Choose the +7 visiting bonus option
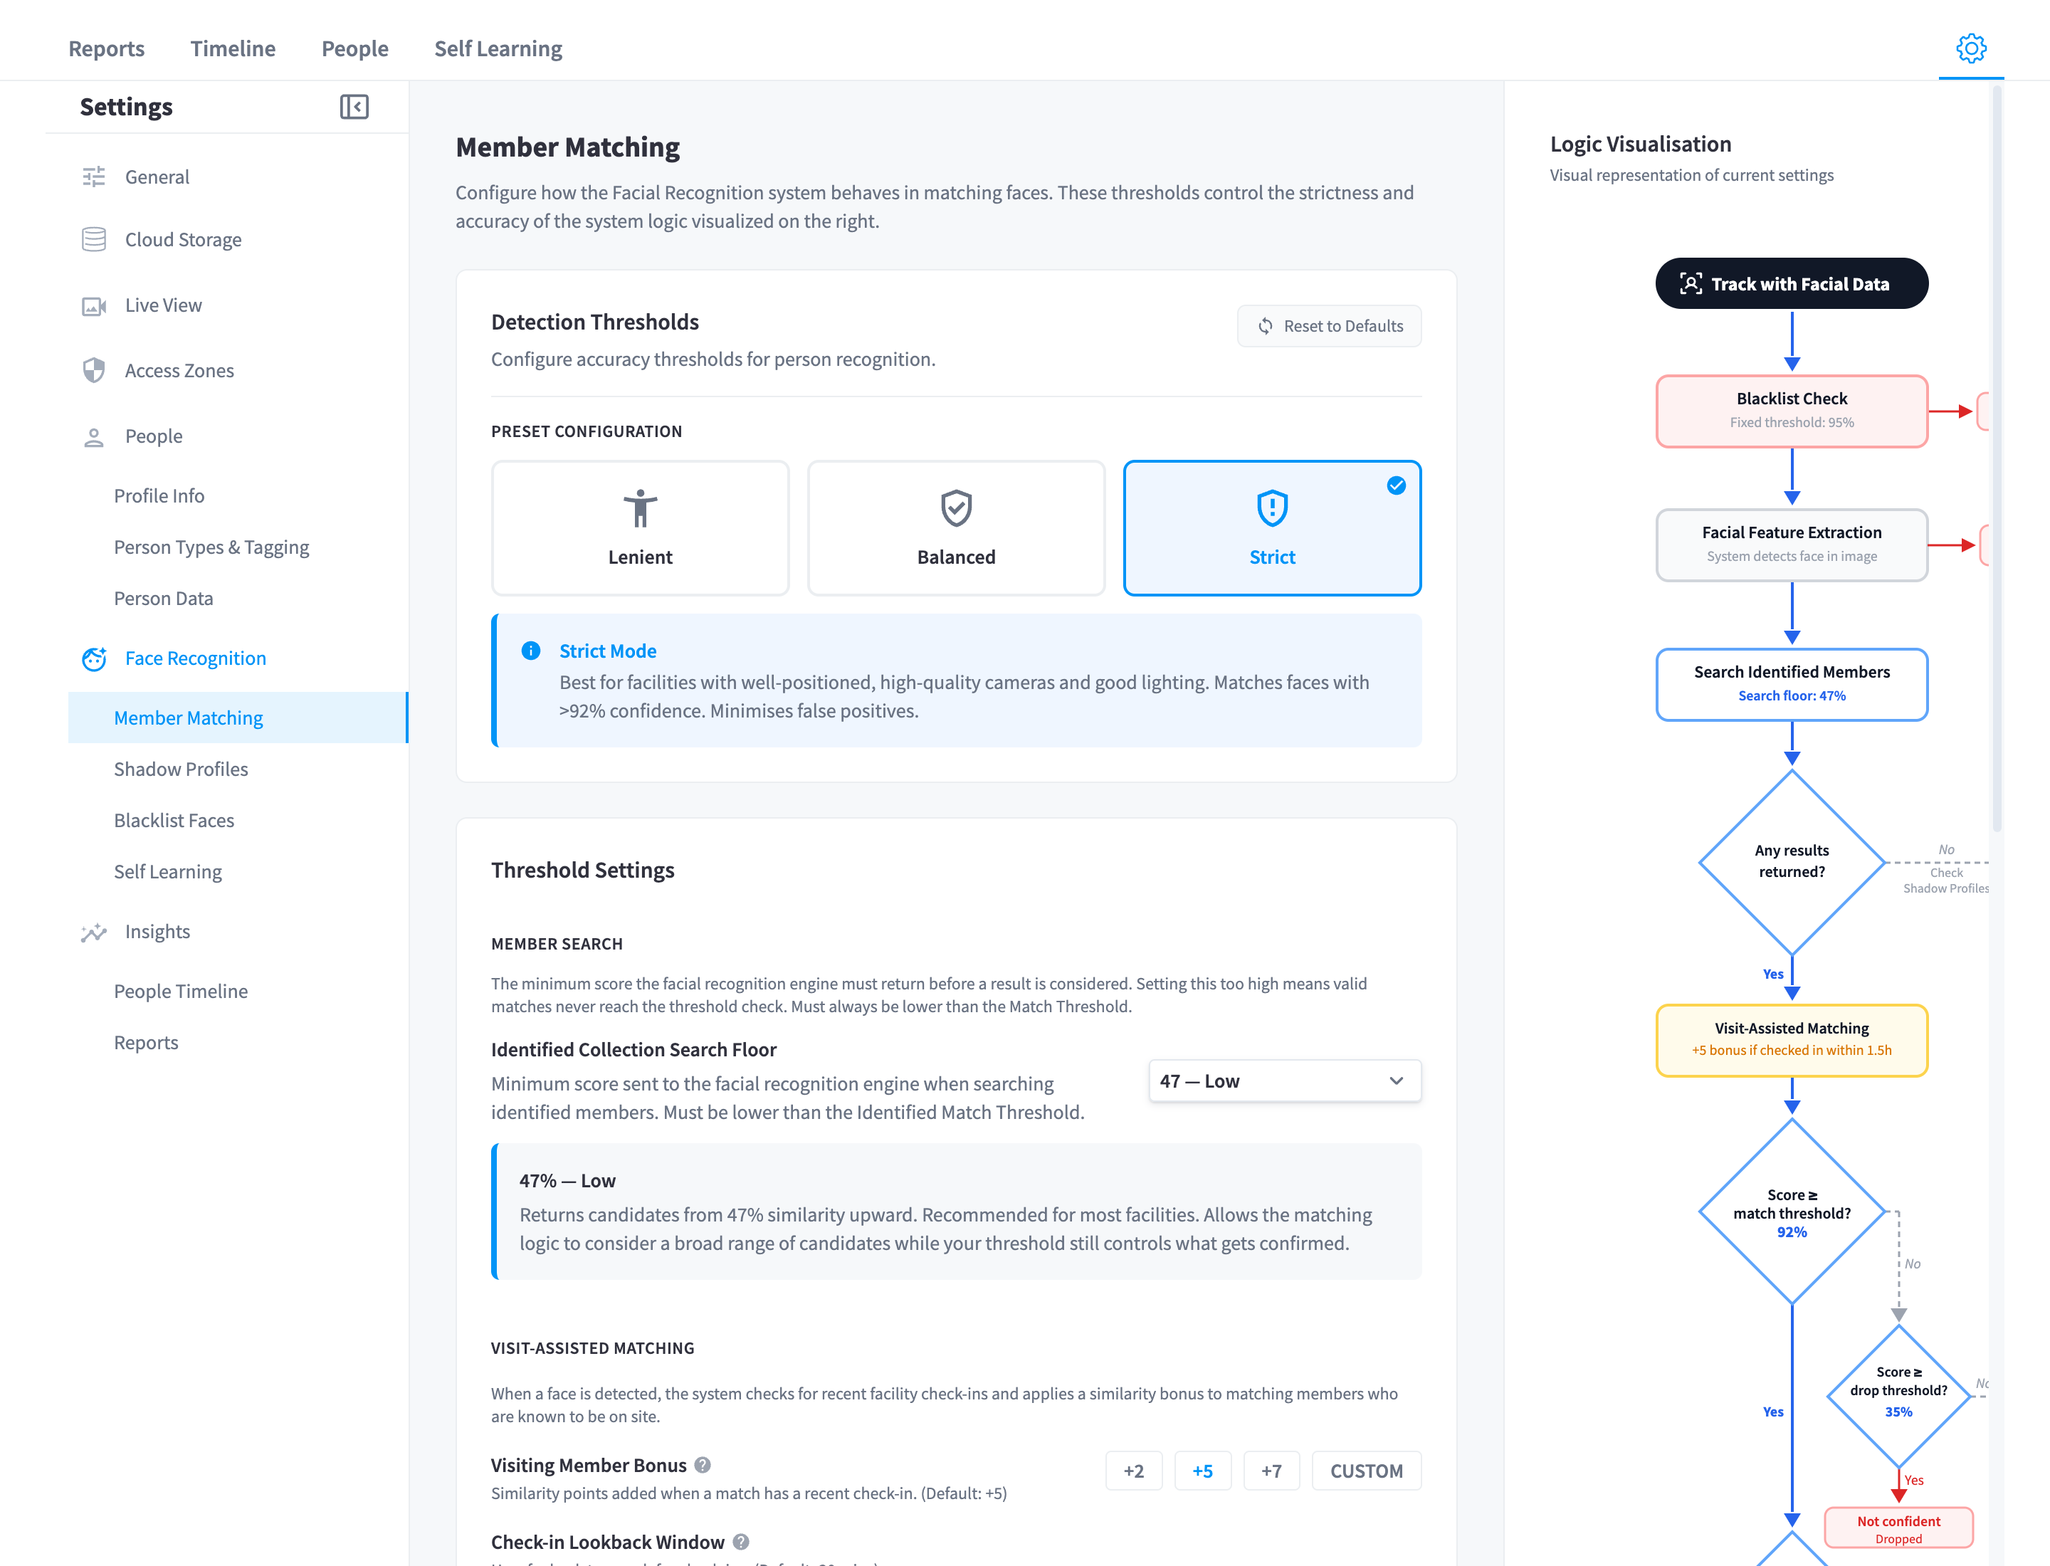The image size is (2050, 1566). pos(1271,1471)
